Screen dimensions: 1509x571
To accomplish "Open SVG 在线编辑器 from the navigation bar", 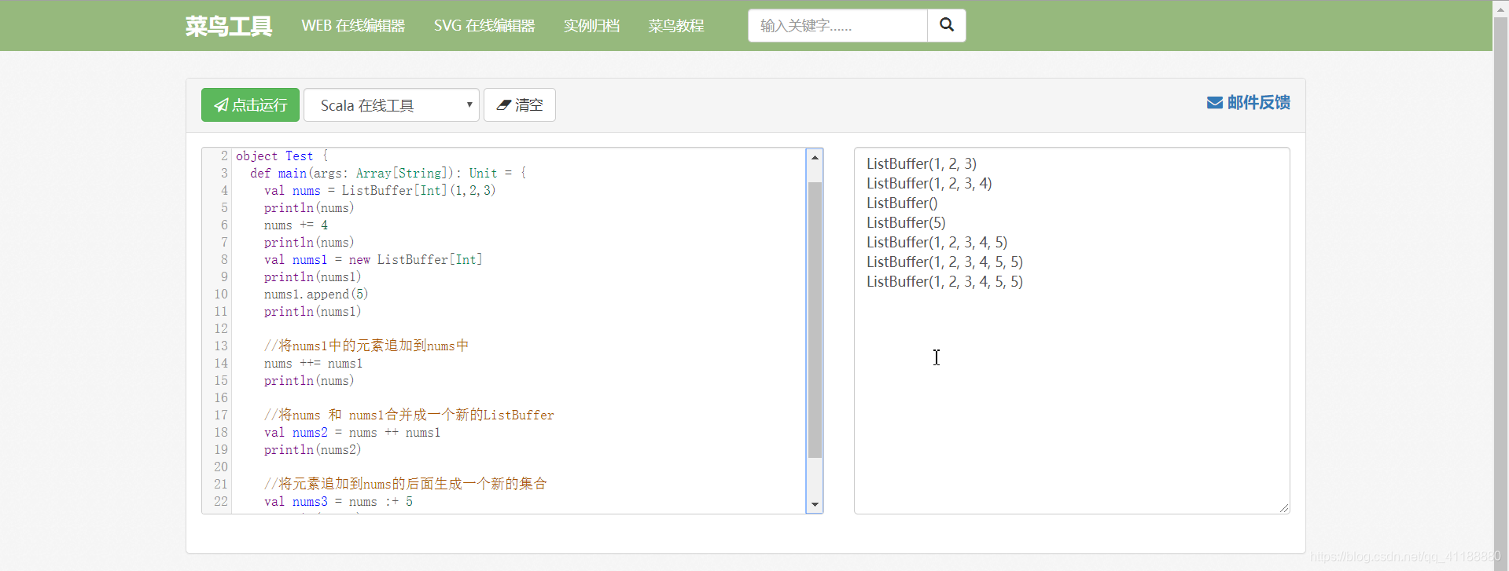I will (484, 26).
